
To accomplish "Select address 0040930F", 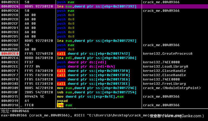I will (x=10, y=92).
